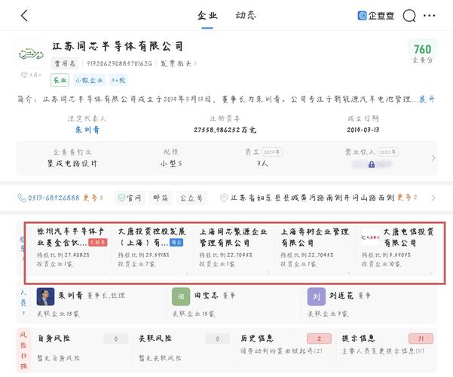453x377 pixels.
Task: Expand the company intro with 展开
Action: tap(427, 100)
